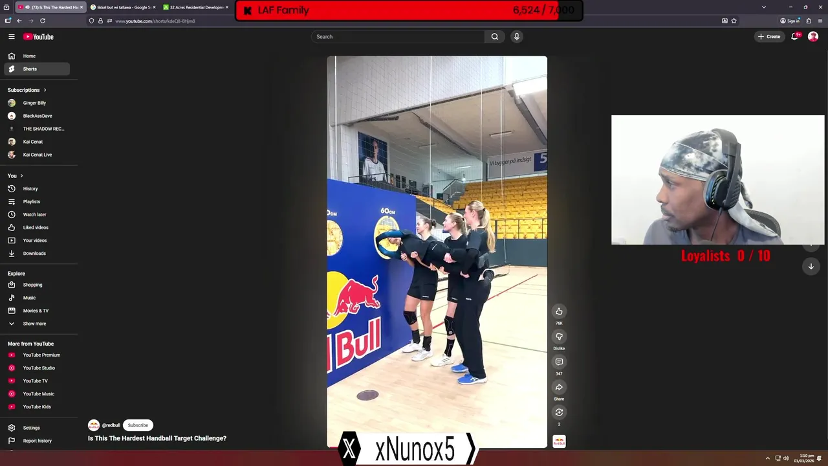
Task: Open Downloads page
Action: [x=37, y=254]
